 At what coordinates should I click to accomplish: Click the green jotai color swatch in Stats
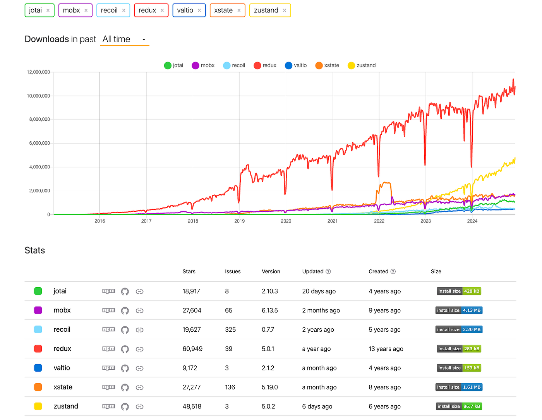click(x=38, y=291)
